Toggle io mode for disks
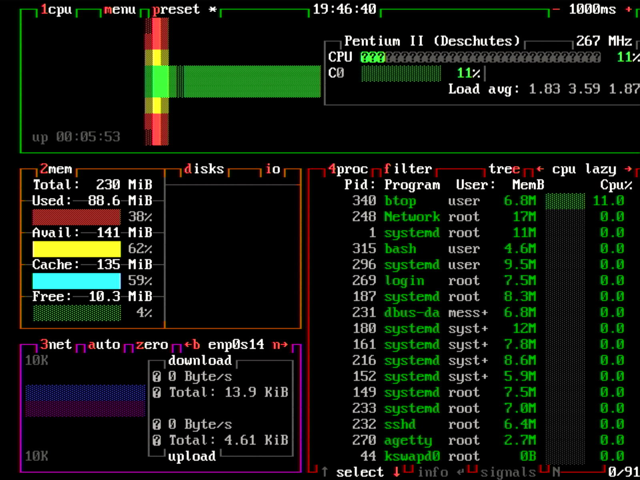 pyautogui.click(x=273, y=169)
